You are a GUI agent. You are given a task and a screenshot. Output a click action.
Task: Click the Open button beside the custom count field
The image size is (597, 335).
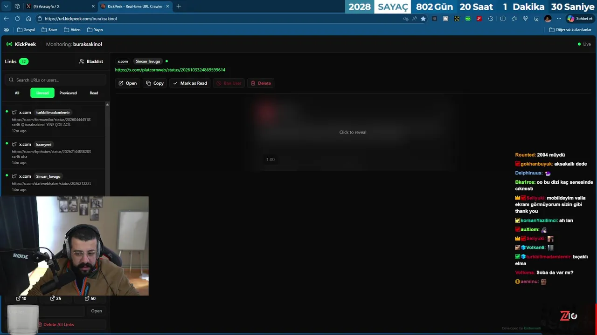click(97, 311)
